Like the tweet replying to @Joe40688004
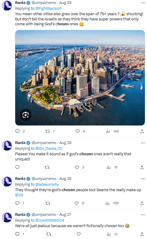 pyautogui.click(x=79, y=234)
